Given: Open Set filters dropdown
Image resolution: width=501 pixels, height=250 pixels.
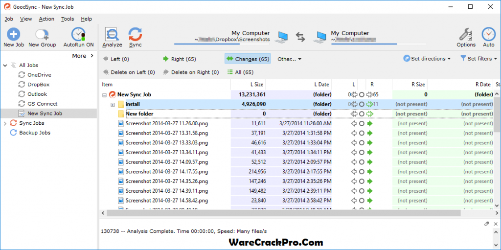Looking at the screenshot, I should pyautogui.click(x=478, y=59).
